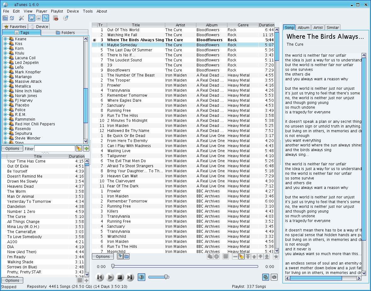Expand the Led Zeppelin tree node
This screenshot has width=371, height=291.
tap(5, 63)
